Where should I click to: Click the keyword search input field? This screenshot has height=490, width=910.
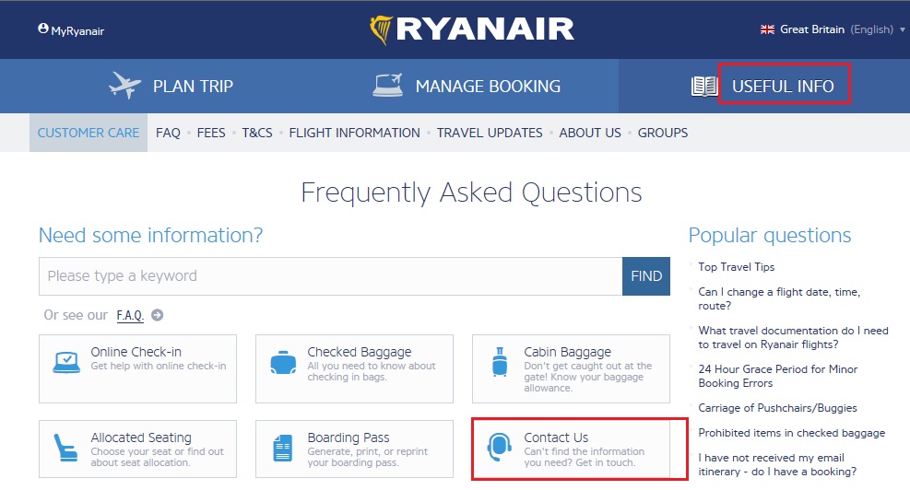(331, 276)
